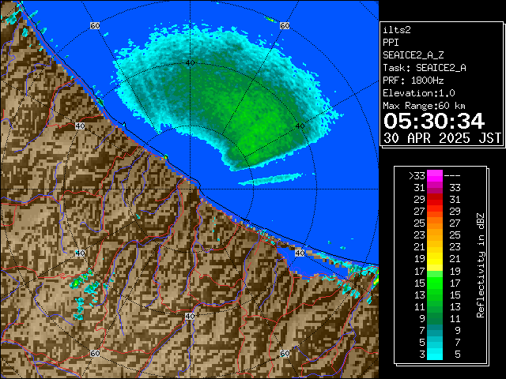The image size is (506, 379).
Task: Click the red 29–31 dBZ legend swatch
Action: click(435, 200)
